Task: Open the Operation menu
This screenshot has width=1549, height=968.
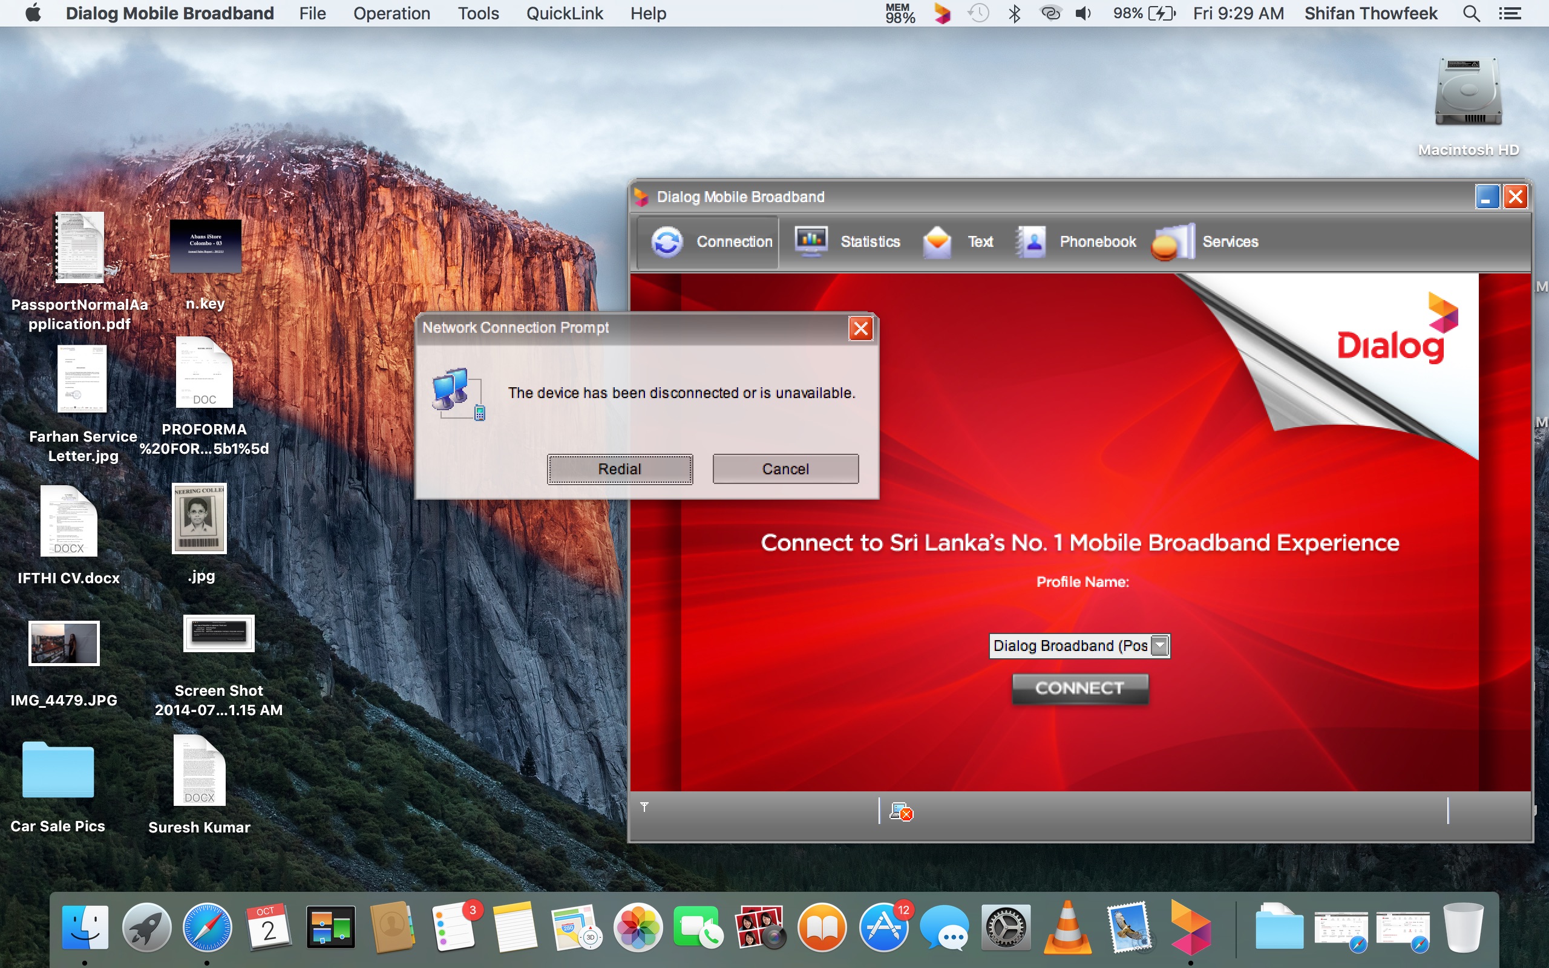Action: pyautogui.click(x=391, y=13)
